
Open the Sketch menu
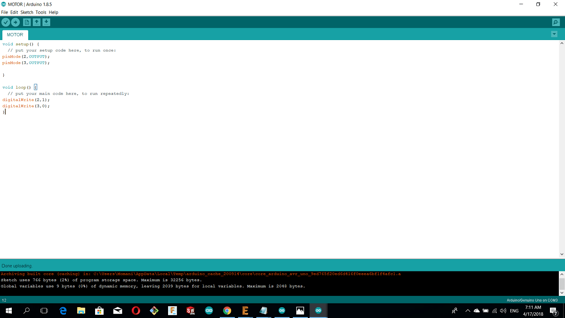point(27,12)
